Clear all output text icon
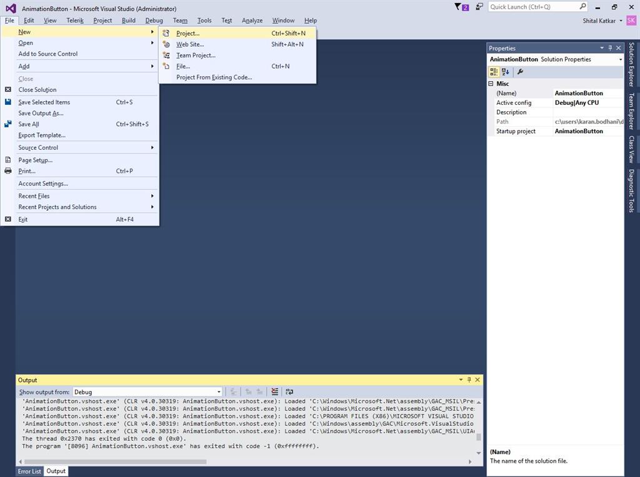 pyautogui.click(x=274, y=392)
